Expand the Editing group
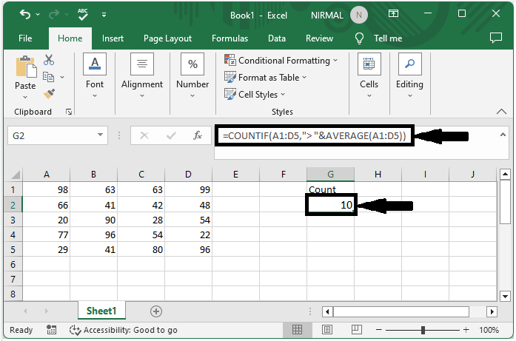 [409, 75]
